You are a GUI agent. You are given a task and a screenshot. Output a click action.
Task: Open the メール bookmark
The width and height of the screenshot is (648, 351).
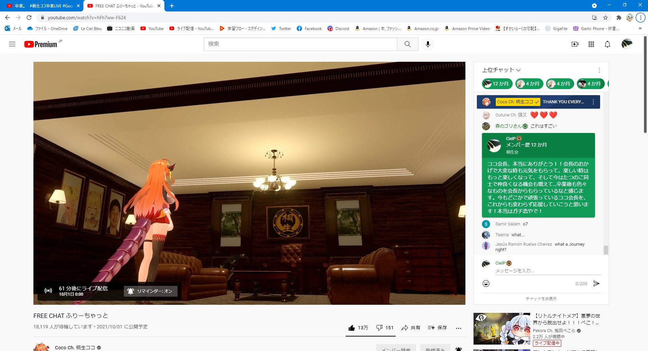(x=13, y=29)
